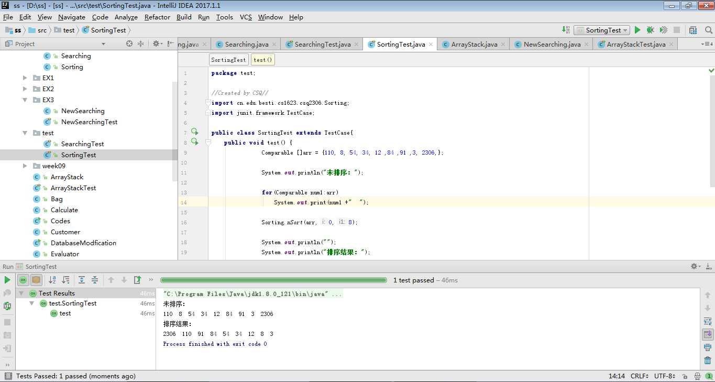
Task: Open the UTF-8 encoding selector
Action: (665, 376)
